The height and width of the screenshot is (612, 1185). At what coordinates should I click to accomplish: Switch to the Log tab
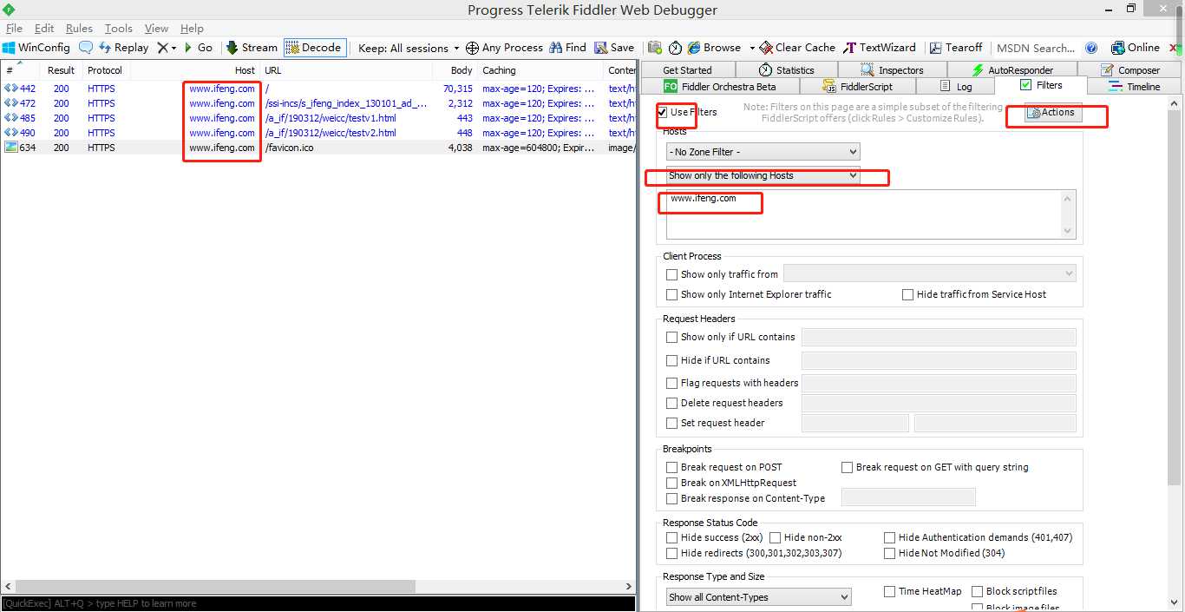(956, 87)
